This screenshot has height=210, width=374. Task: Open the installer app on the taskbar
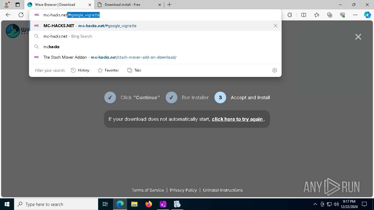pyautogui.click(x=177, y=204)
